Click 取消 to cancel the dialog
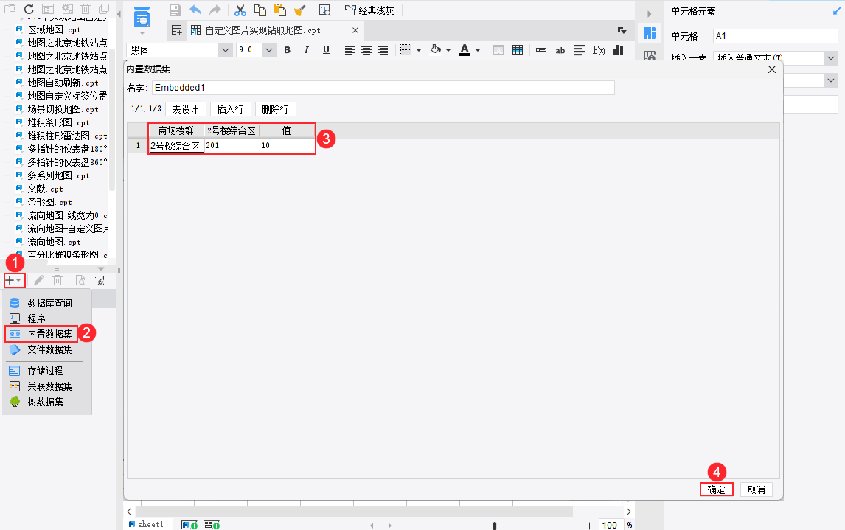845x530 pixels. (756, 489)
